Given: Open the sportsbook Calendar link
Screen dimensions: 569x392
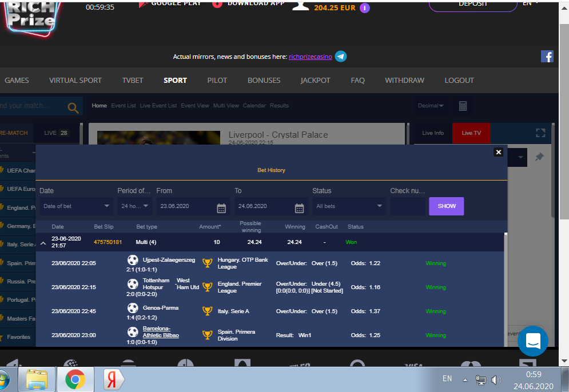Looking at the screenshot, I should [254, 106].
